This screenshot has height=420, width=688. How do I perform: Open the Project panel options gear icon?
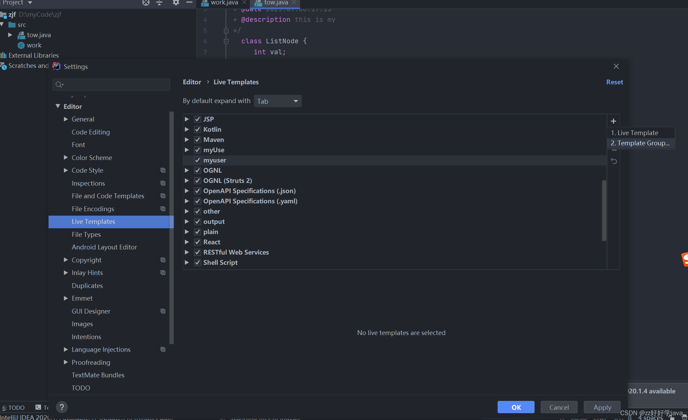(x=176, y=3)
